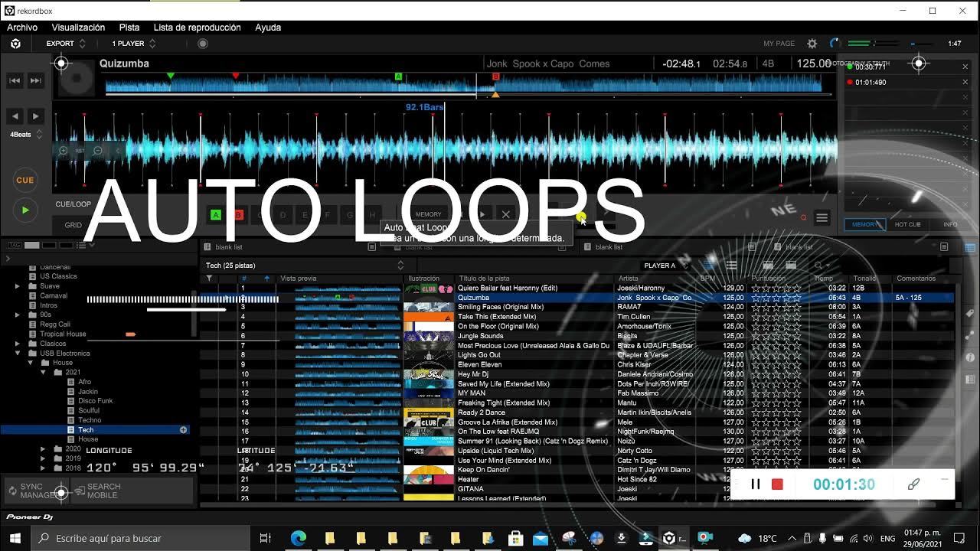Click the rekordbox logo icon in toolbar
Screen dimensions: 980x551
pyautogui.click(x=15, y=44)
